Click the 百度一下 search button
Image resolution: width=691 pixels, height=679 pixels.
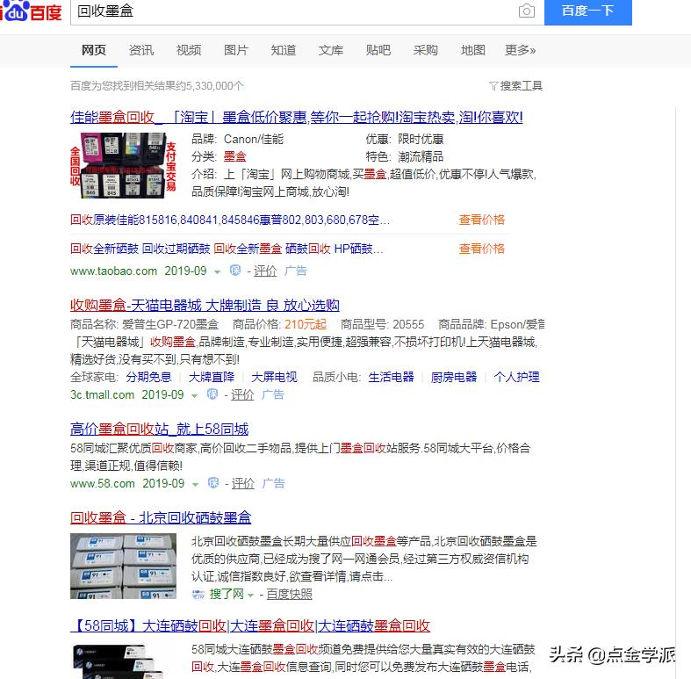tap(588, 11)
